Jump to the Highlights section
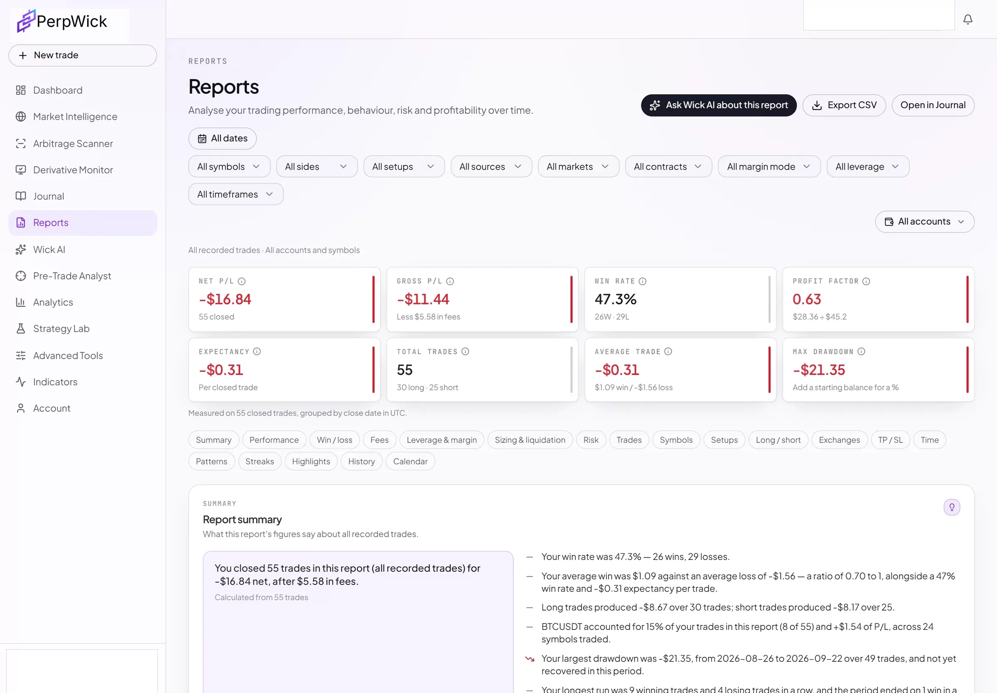Screen dimensions: 997x693 coord(311,461)
